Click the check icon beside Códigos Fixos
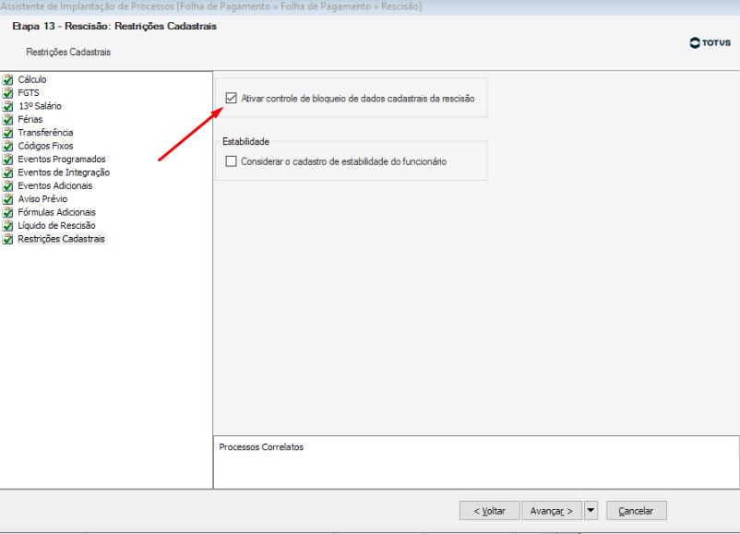 coord(7,146)
